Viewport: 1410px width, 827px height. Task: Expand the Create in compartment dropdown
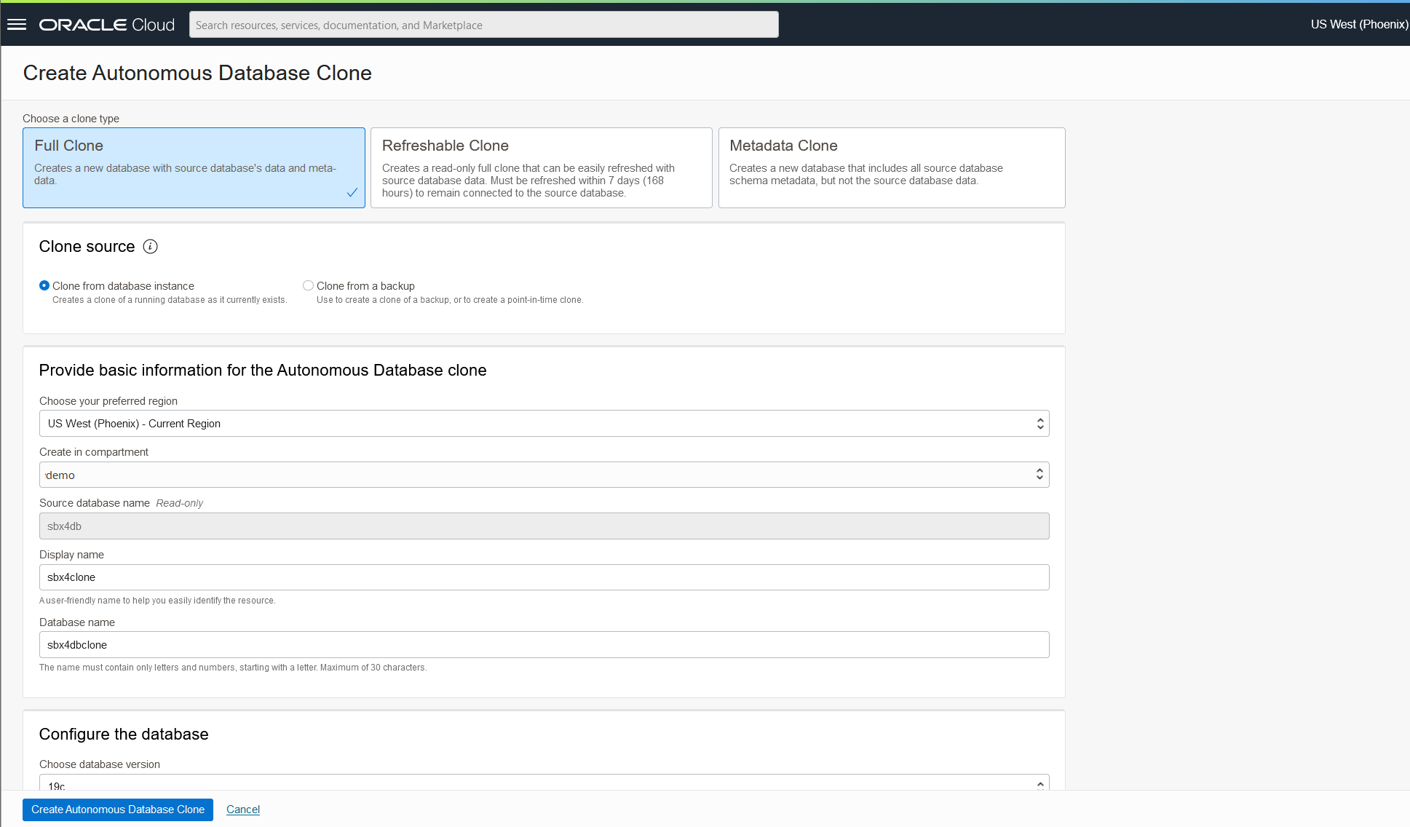tap(544, 475)
